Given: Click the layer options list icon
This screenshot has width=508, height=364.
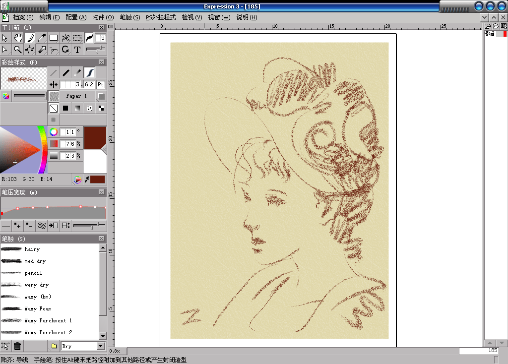Looking at the screenshot, I should pos(504,26).
